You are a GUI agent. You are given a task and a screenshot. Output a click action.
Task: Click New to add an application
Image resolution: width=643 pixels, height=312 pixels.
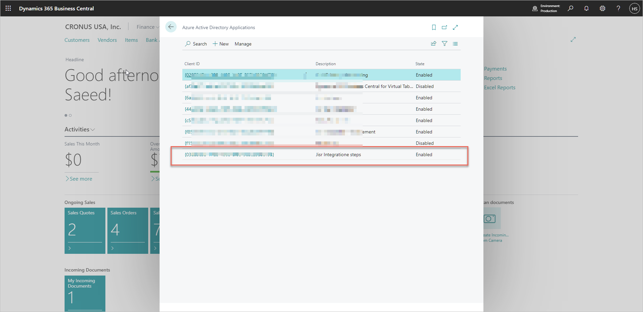[x=221, y=44]
